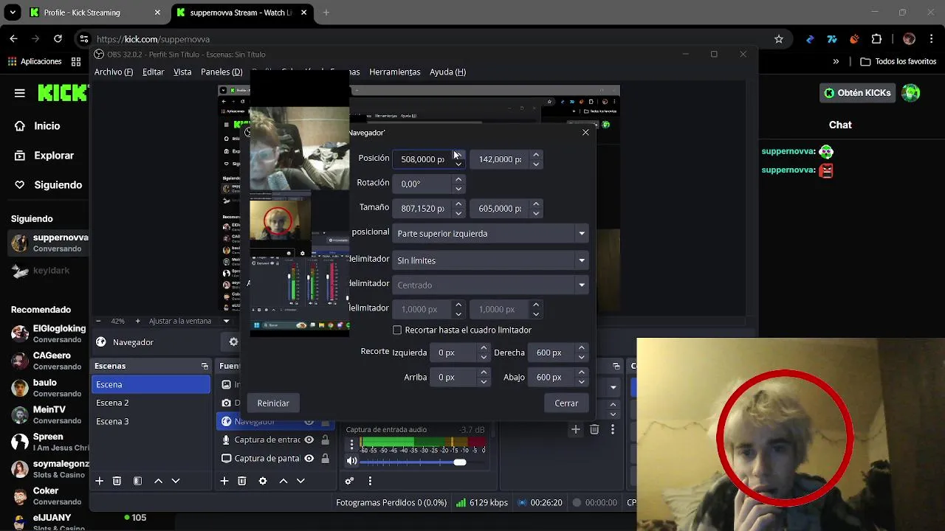Increase Tamaño height value stepper
This screenshot has width=945, height=531.
[536, 204]
